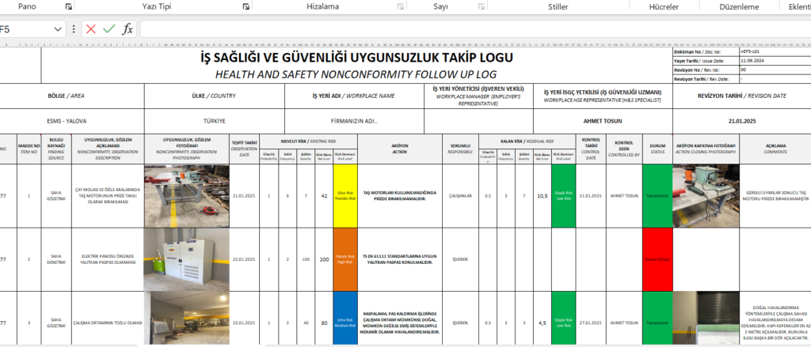
Task: Open the Yazı Tipi dialog launcher
Action: click(x=246, y=6)
